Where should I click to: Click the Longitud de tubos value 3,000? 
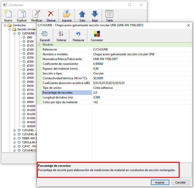tap(142, 97)
